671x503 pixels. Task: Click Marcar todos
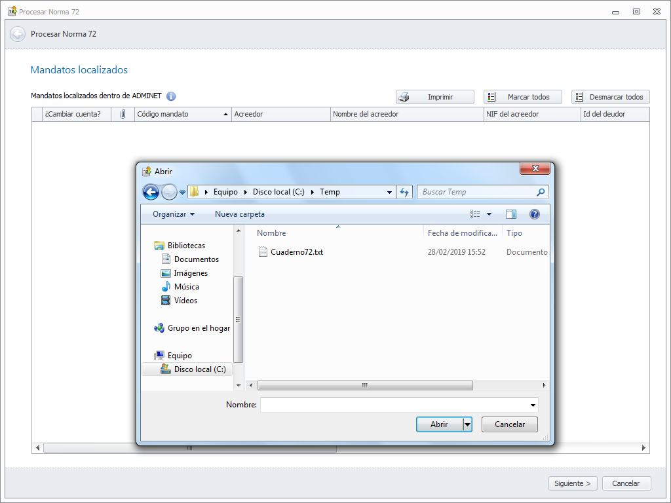[522, 97]
